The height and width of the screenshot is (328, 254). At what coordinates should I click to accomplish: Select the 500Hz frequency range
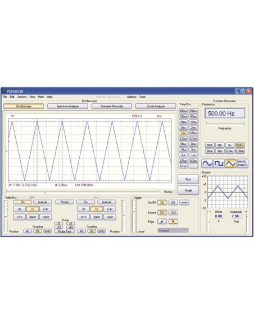point(240,145)
